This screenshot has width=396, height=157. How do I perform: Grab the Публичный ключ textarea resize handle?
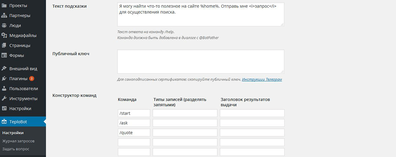pos(282,72)
